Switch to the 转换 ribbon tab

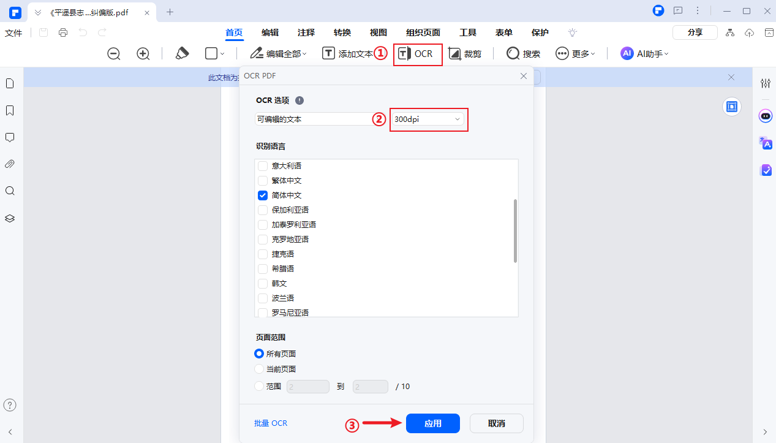coord(342,32)
